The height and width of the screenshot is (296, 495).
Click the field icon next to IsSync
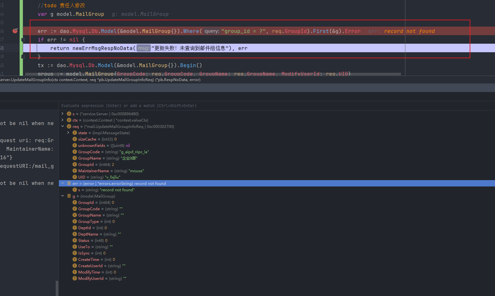click(75, 253)
